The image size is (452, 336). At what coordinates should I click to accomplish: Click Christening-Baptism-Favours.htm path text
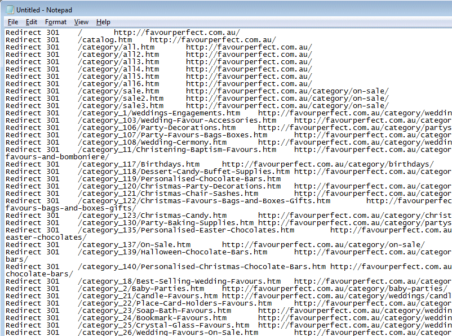[x=206, y=150]
